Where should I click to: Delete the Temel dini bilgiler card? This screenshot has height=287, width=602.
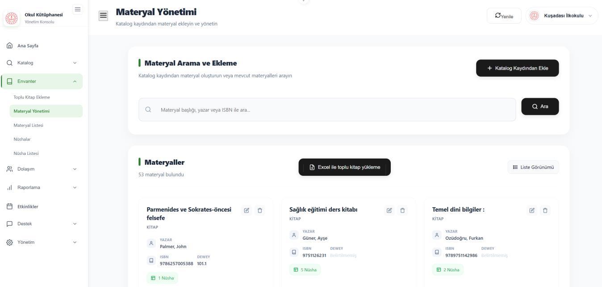tap(545, 210)
